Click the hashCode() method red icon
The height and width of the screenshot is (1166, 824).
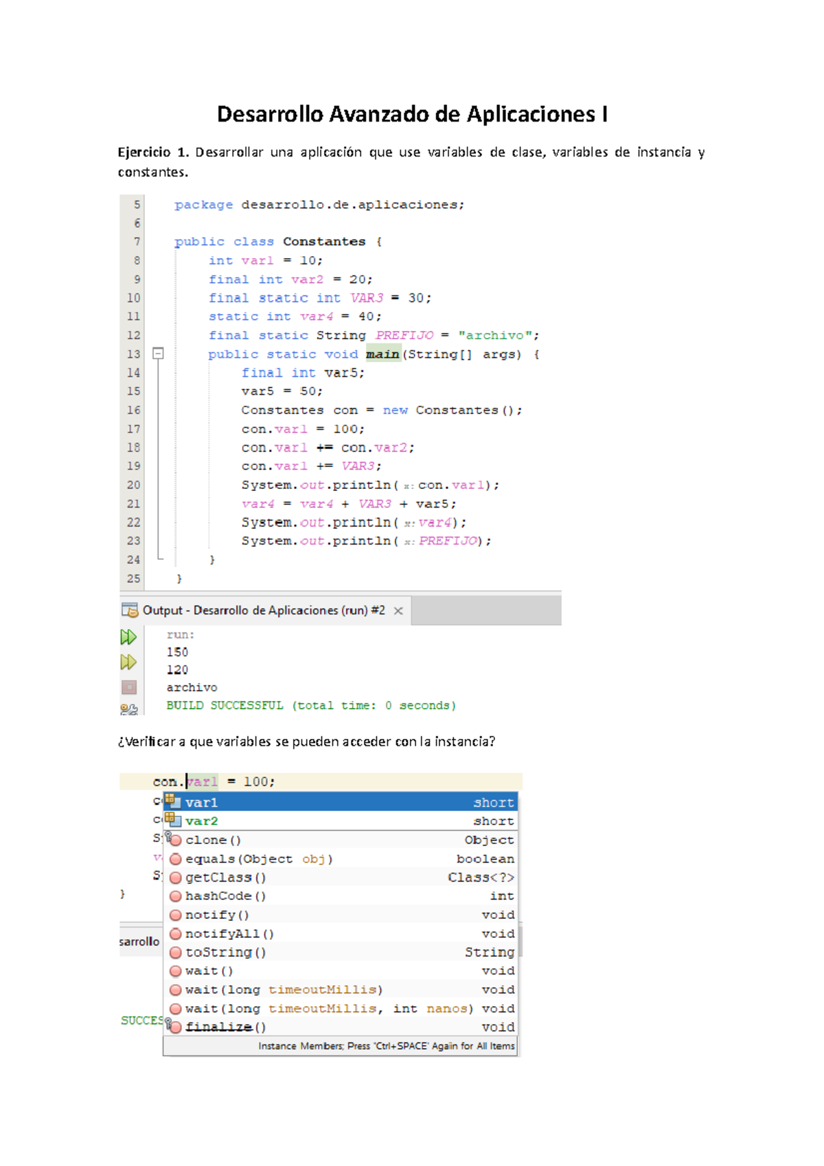click(176, 895)
